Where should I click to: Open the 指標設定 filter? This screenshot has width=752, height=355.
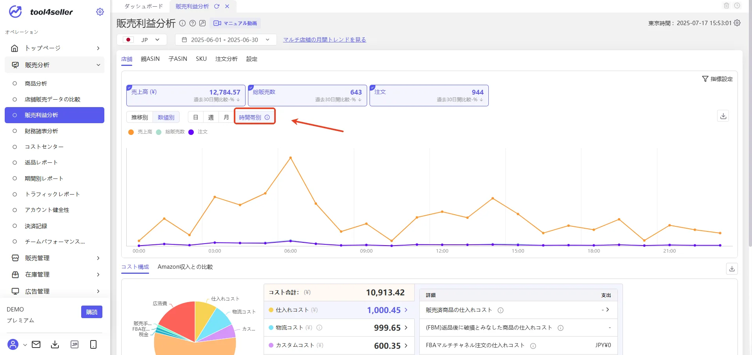(x=717, y=79)
